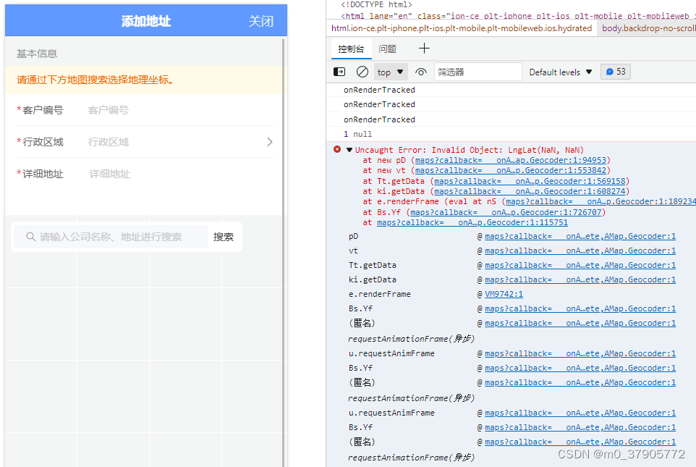Toggle the console sidebar panel
This screenshot has height=467, width=696.
(x=339, y=72)
